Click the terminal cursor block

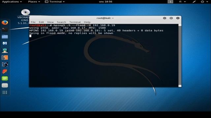(x=30, y=36)
